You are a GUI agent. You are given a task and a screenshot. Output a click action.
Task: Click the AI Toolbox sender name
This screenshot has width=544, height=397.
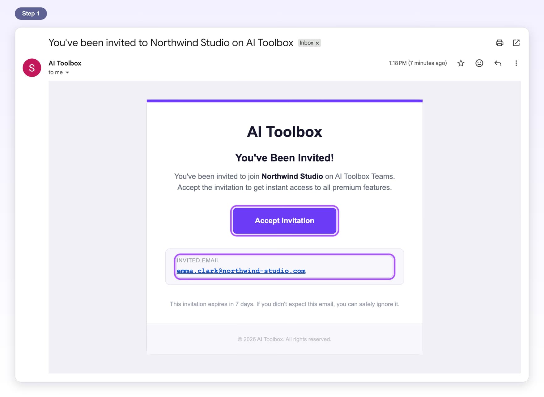click(65, 63)
